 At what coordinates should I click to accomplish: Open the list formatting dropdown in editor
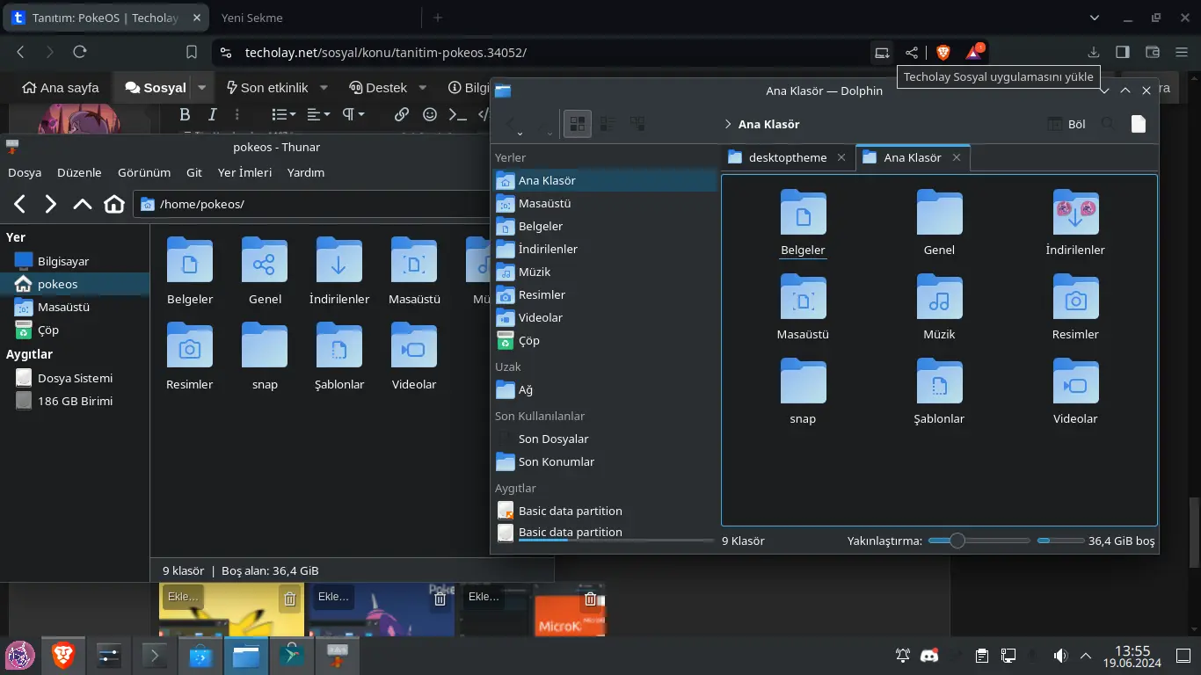tap(283, 114)
